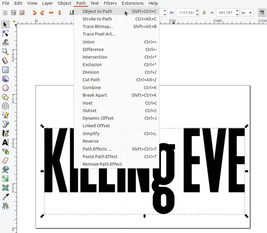Select the Text tool

click(x=5, y=142)
